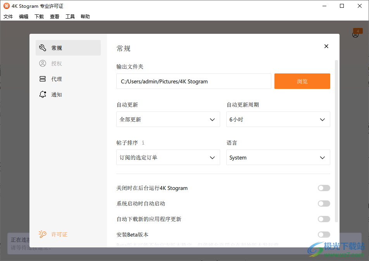Click the output folder path field
369x261 pixels.
pos(194,81)
